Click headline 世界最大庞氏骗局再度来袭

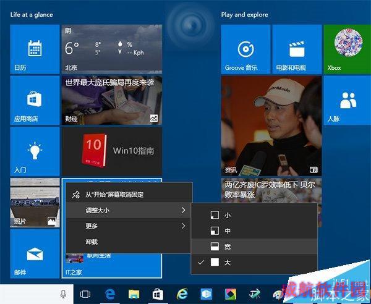point(110,83)
